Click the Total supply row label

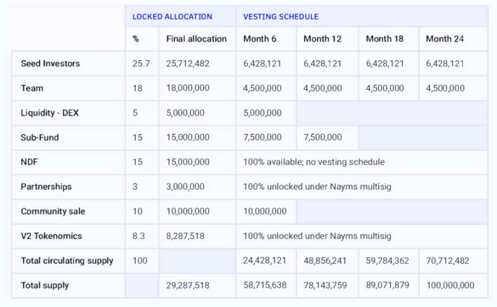[x=44, y=286]
